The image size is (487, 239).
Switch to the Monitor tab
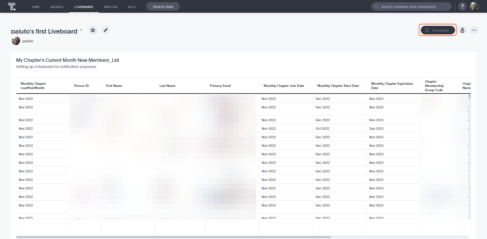(110, 7)
